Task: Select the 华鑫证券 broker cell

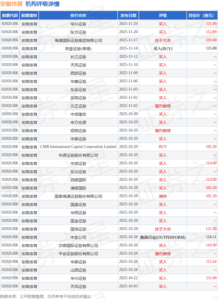Action: (78, 81)
